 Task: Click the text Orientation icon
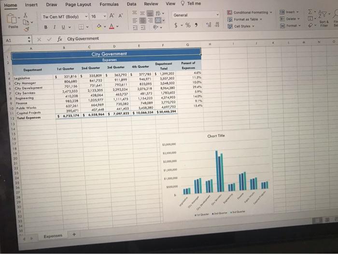[x=155, y=28]
